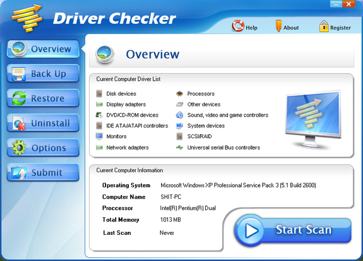This screenshot has width=363, height=261.
Task: Click the Network adapters icon
Action: tap(99, 147)
